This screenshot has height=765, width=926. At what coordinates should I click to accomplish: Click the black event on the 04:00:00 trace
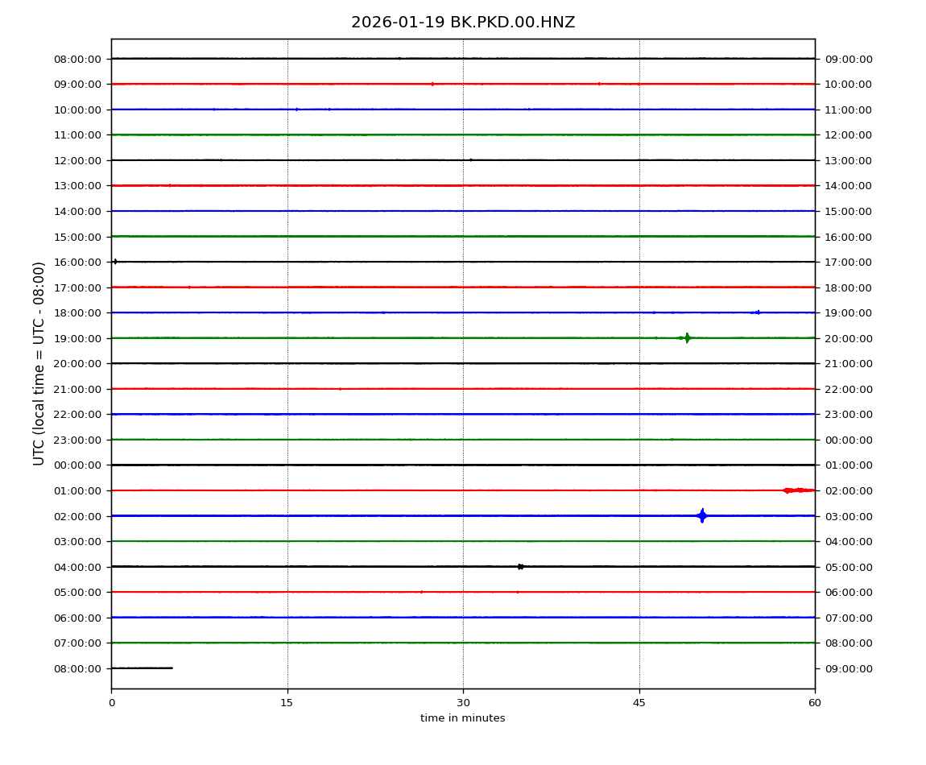pyautogui.click(x=520, y=567)
